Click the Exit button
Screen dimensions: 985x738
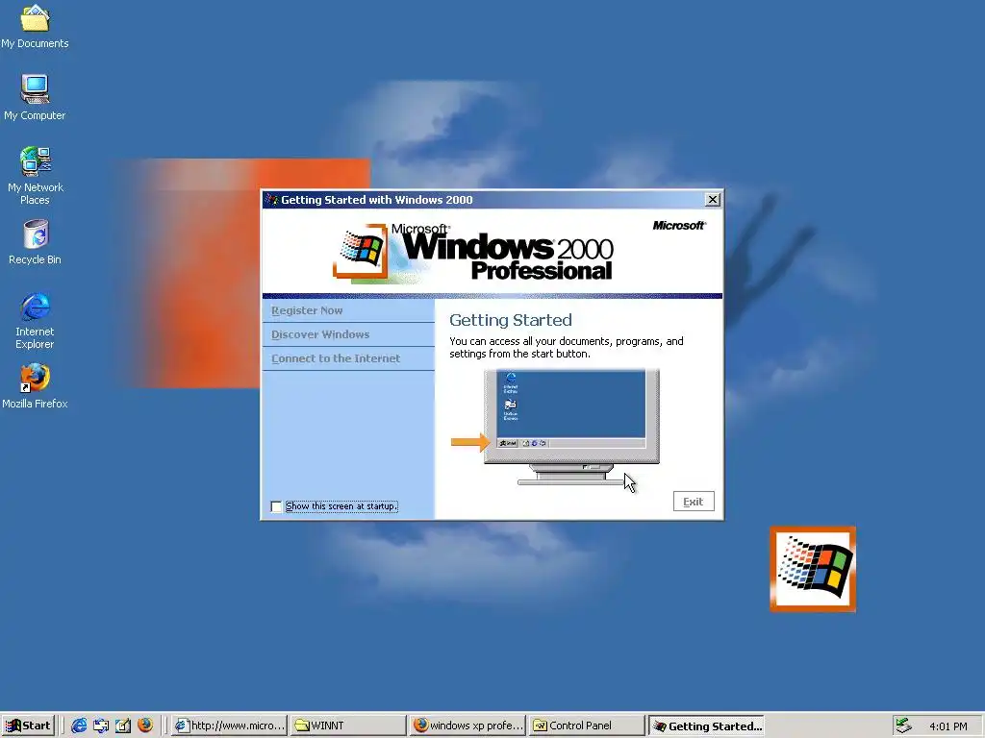(x=694, y=502)
